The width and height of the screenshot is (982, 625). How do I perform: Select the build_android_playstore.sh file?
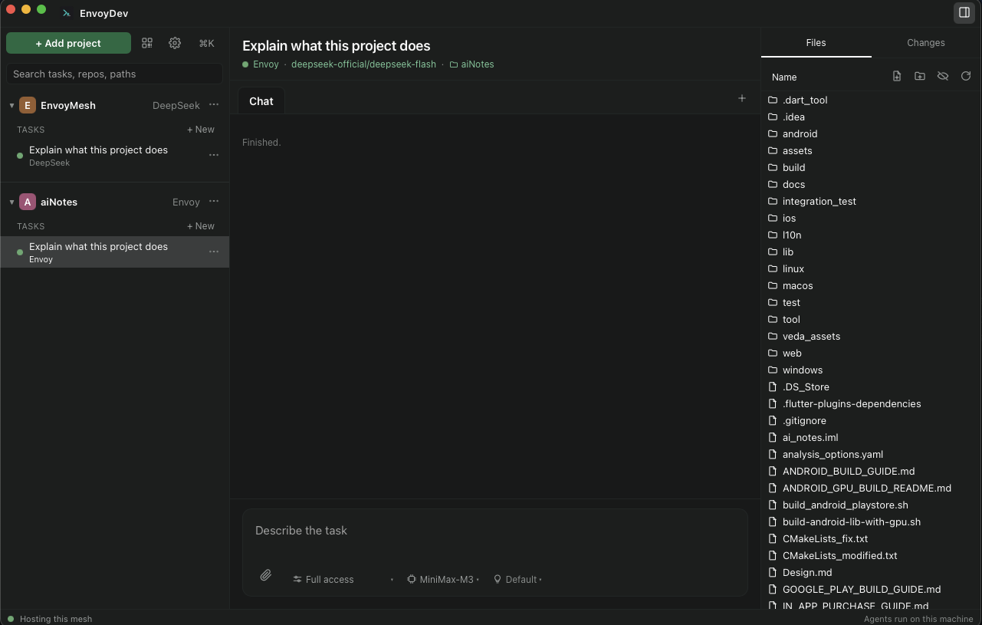click(x=872, y=505)
